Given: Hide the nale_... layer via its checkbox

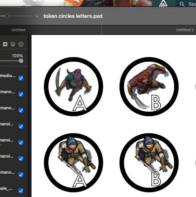Looking at the screenshot, I should pos(21,191).
